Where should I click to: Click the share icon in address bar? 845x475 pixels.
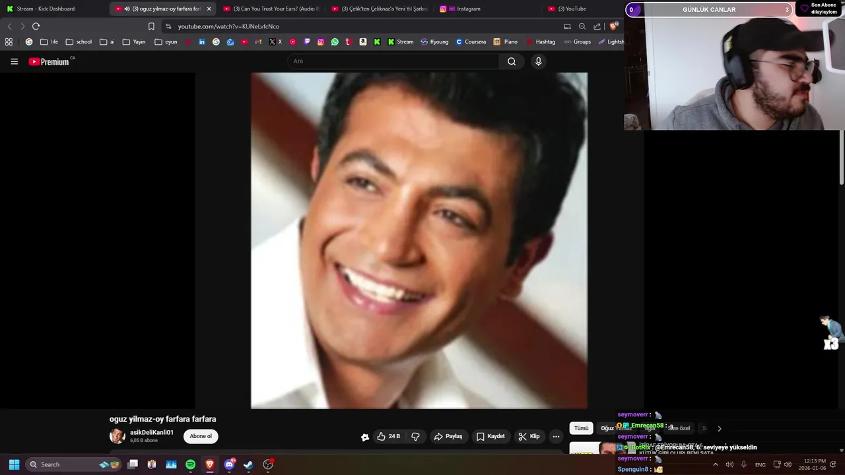click(597, 26)
